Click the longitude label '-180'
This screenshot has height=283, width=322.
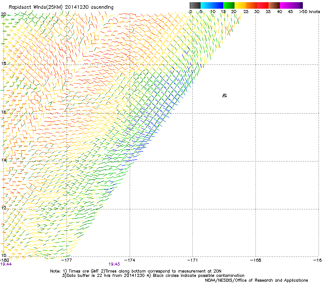coord(4,260)
